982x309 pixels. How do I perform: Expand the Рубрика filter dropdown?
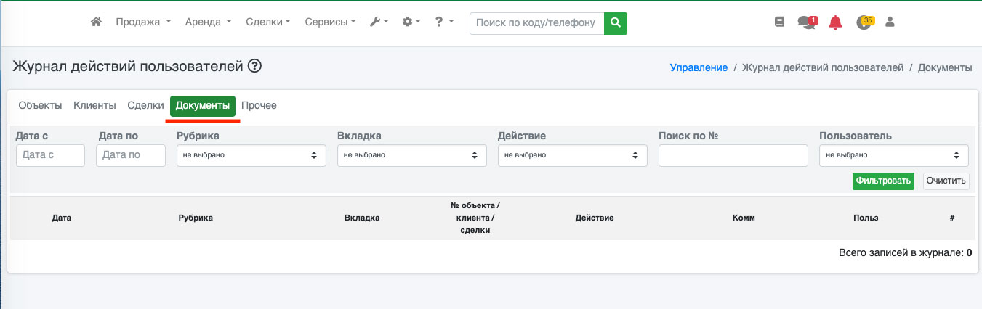click(x=251, y=155)
